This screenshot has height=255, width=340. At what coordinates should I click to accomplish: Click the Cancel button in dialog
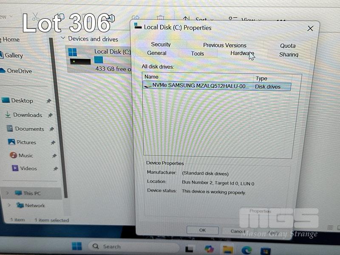[237, 231]
